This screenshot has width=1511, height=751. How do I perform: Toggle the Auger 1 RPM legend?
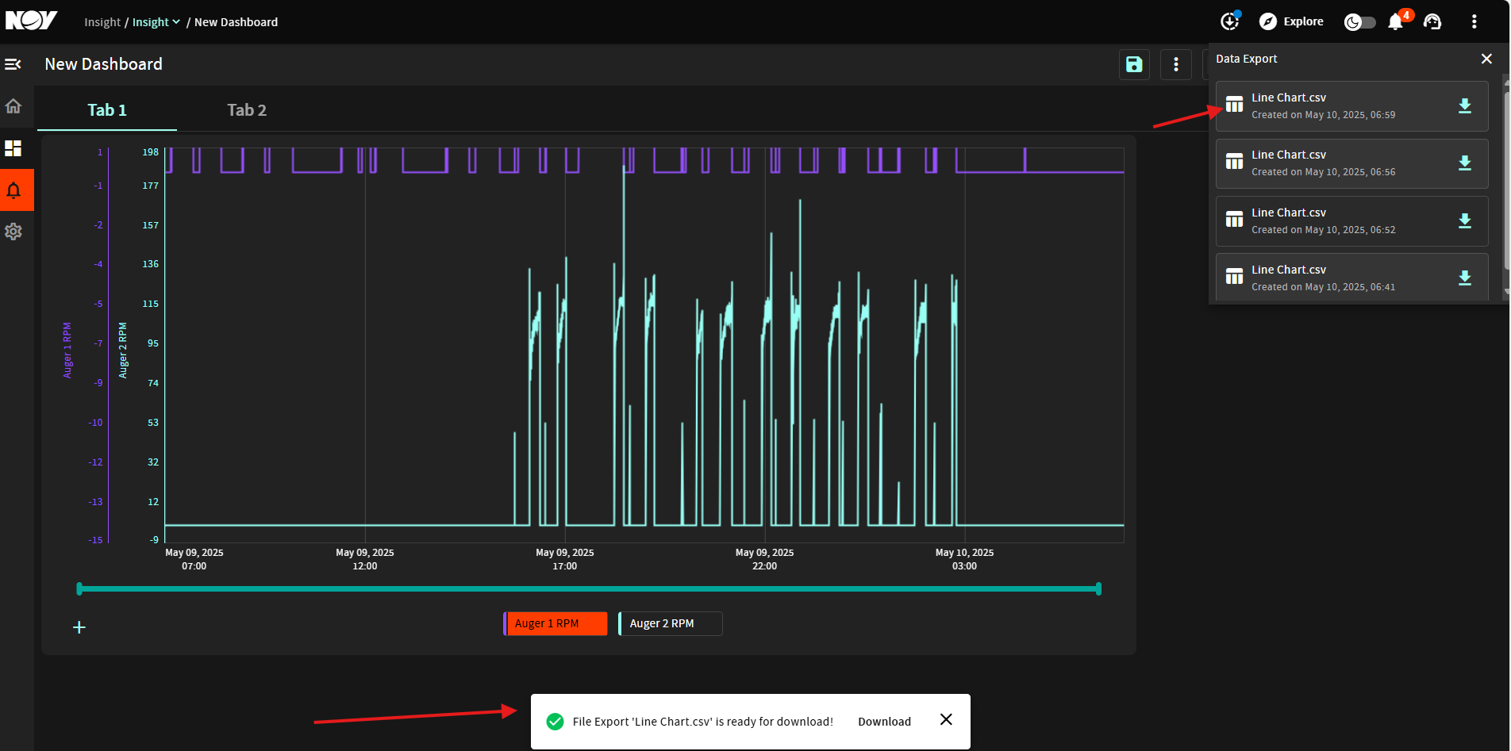[556, 624]
